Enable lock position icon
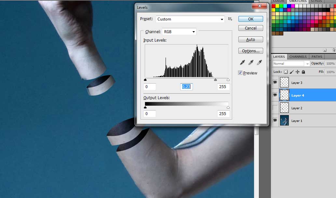 (x=297, y=72)
